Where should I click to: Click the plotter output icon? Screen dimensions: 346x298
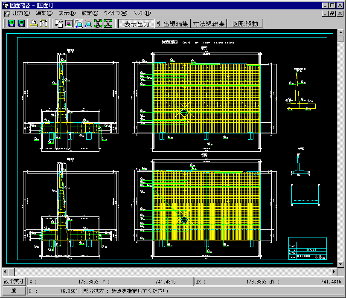pos(43,23)
